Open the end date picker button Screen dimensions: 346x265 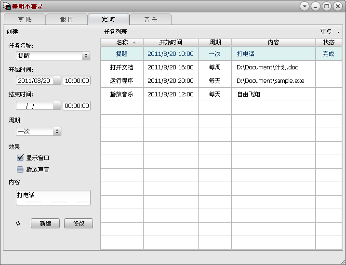tap(57, 106)
